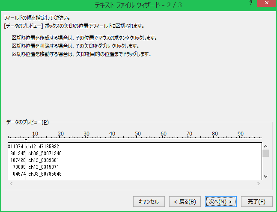The image size is (277, 212).
Task: Click ruler position 50 on preview ruler
Action: tap(138, 137)
